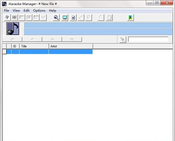This screenshot has width=175, height=141.
Task: Click the lower blue song info bar
Action: point(98,32)
